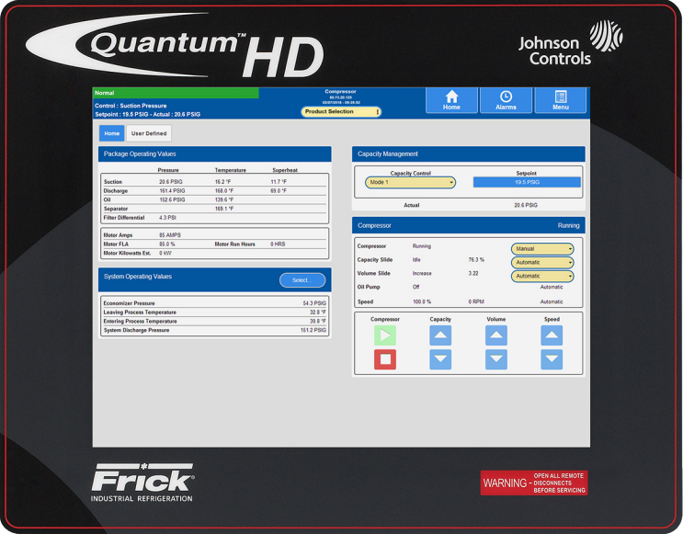Open Compressor Manual mode dropdown
Image resolution: width=683 pixels, height=534 pixels.
542,249
